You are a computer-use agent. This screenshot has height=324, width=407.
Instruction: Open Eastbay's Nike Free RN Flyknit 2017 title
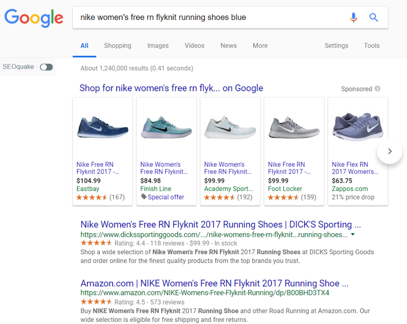pos(98,168)
